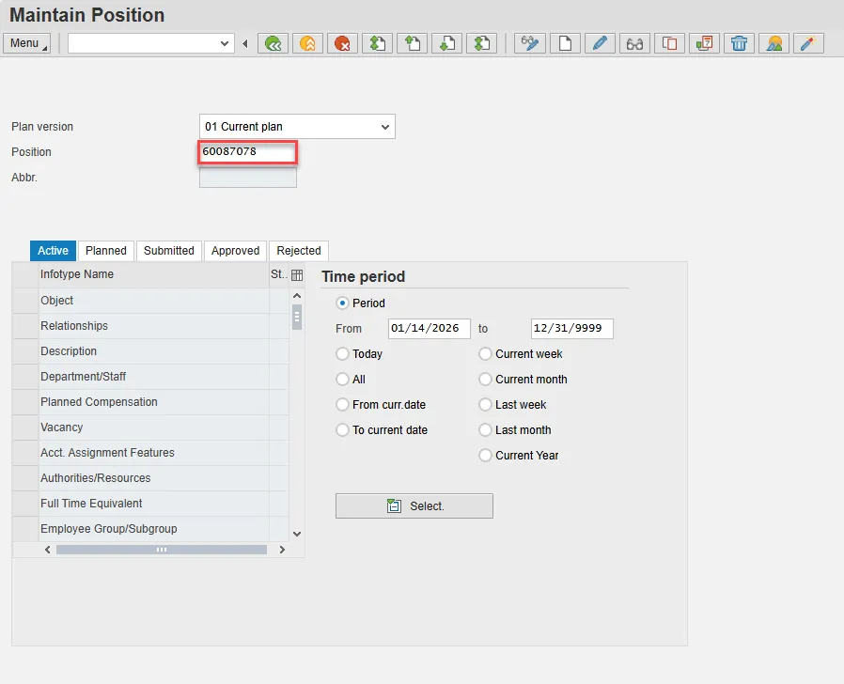Select the Today radio button
The width and height of the screenshot is (844, 684).
point(342,354)
